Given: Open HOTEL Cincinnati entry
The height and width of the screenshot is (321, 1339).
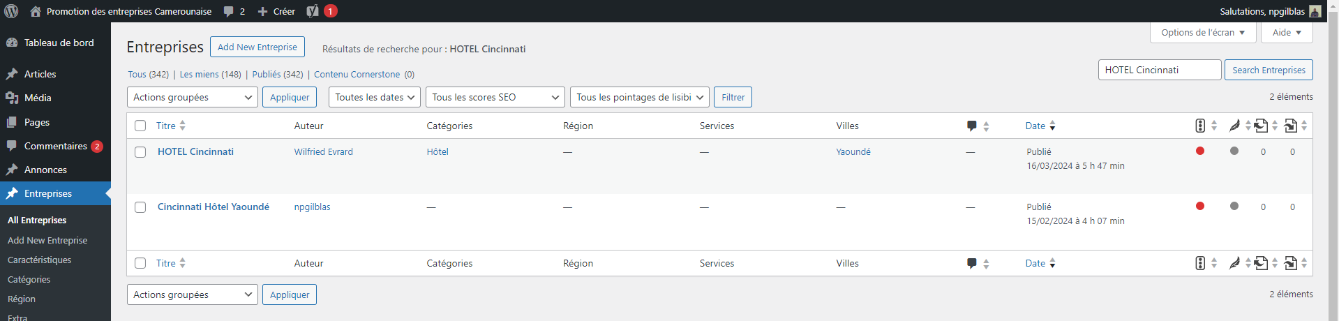Looking at the screenshot, I should tap(195, 151).
